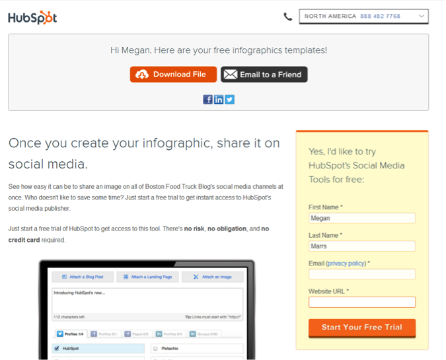Click the Download File button
The image size is (446, 360).
click(173, 75)
